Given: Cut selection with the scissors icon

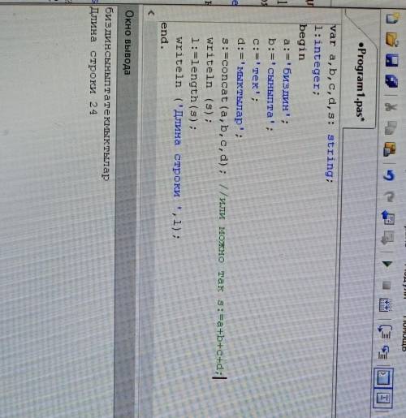Looking at the screenshot, I should tap(391, 107).
